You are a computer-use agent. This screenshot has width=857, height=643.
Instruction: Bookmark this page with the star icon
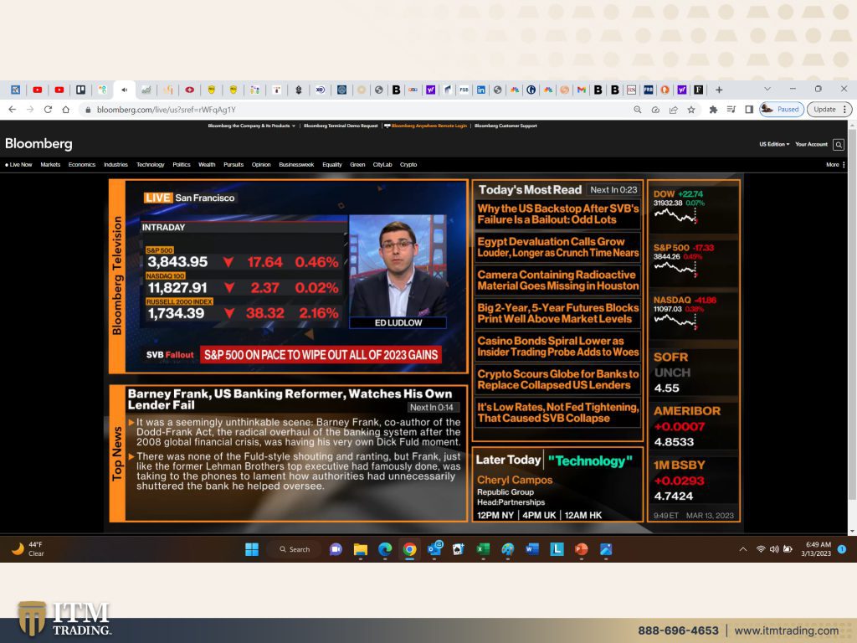pos(691,110)
